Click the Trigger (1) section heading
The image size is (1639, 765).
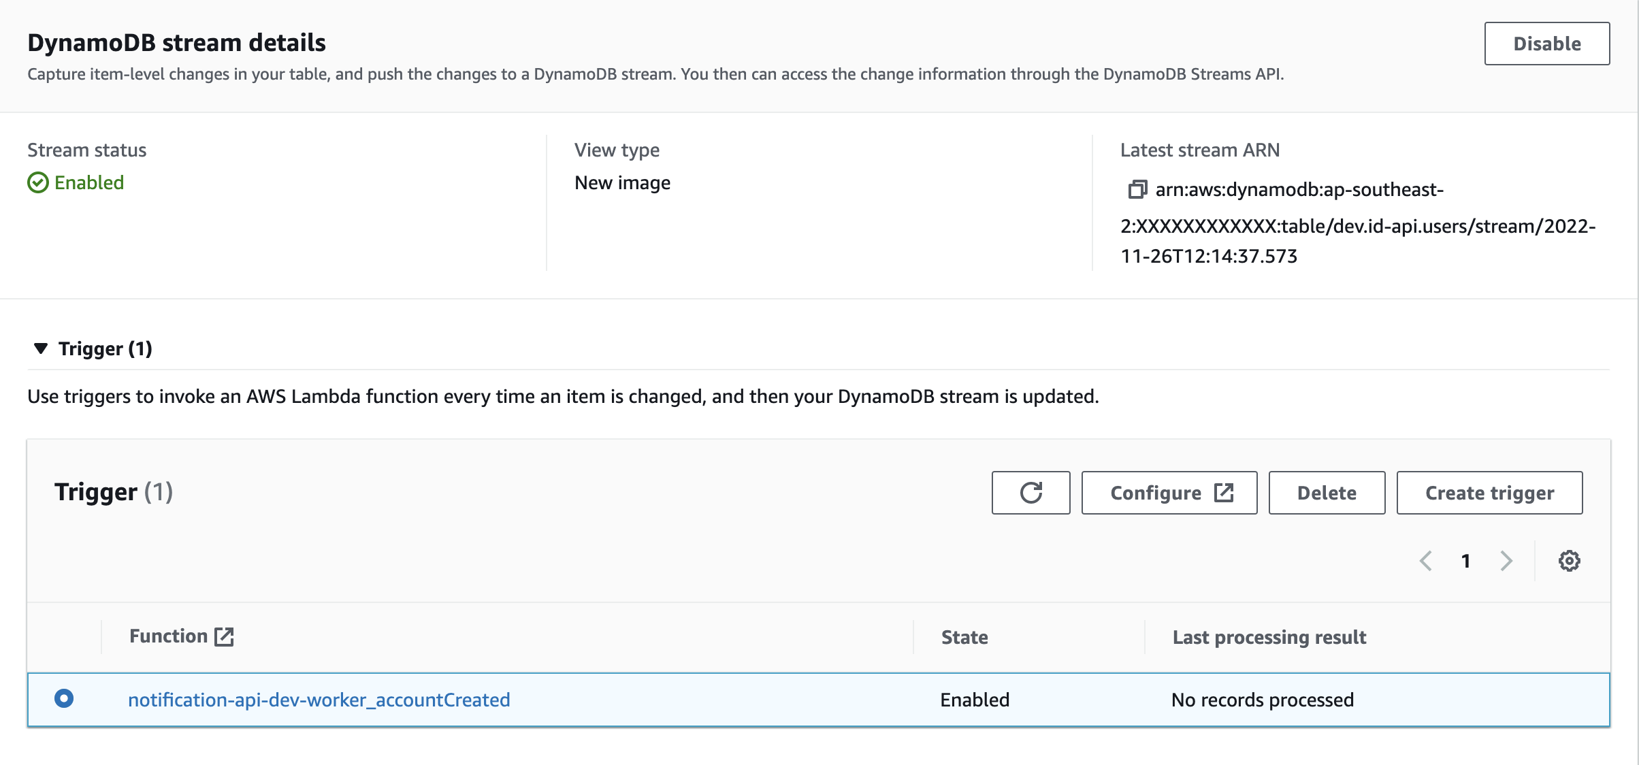coord(105,348)
